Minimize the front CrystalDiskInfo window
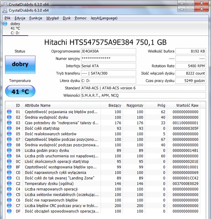Image resolution: width=211 pixels, height=219 pixels. [x=182, y=9]
